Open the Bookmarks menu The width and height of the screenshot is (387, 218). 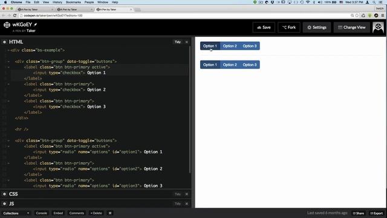pyautogui.click(x=73, y=2)
